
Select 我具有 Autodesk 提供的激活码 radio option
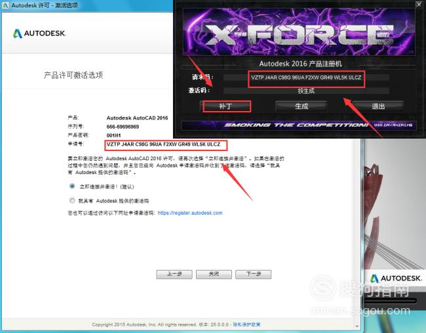[72, 201]
